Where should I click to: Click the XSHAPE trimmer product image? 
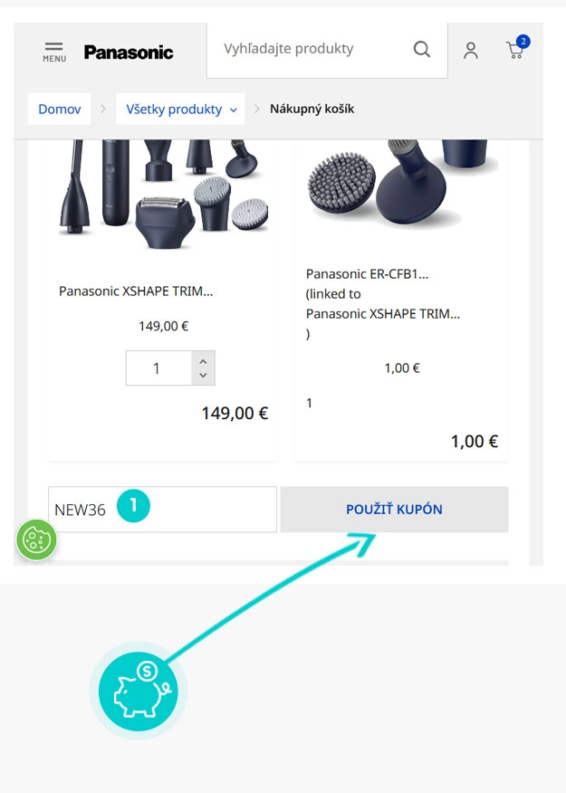click(x=163, y=193)
